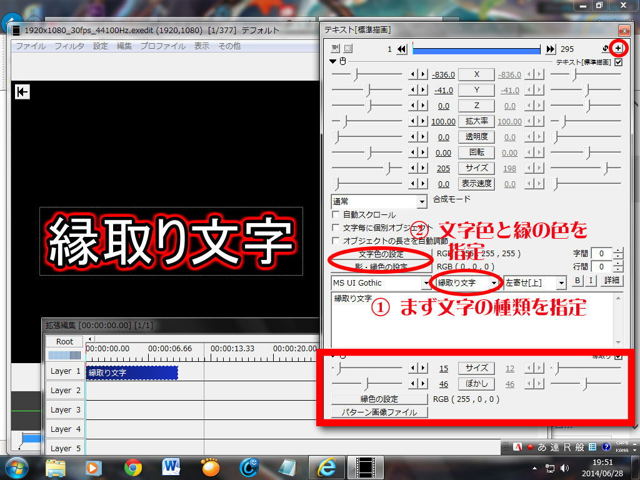Click the plus icon to add a filter effect
640x480 pixels.
point(618,48)
